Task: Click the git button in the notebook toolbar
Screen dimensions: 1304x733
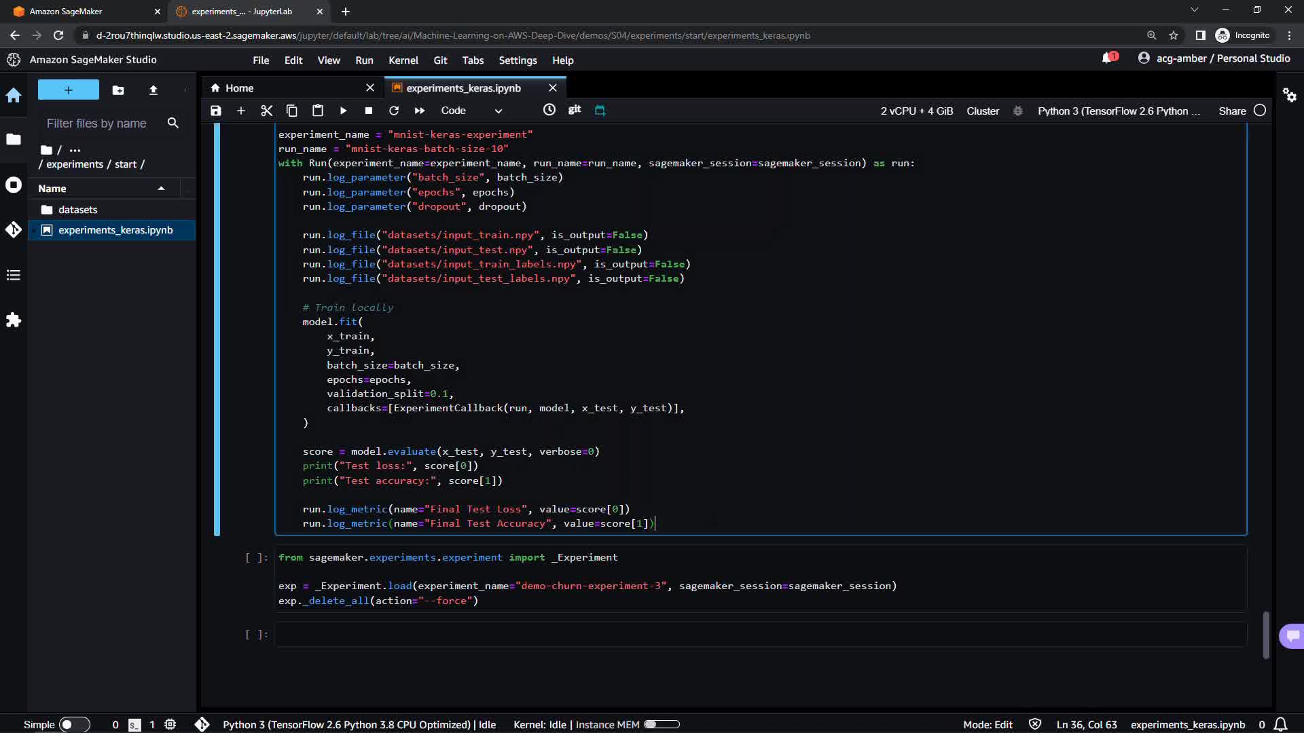Action: [x=575, y=110]
